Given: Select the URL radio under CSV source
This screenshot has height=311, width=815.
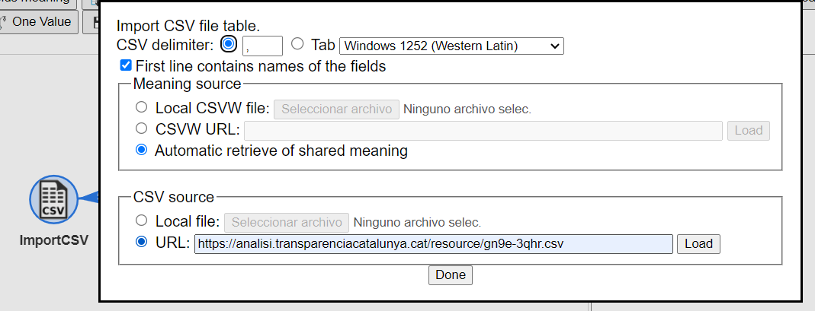Looking at the screenshot, I should [141, 243].
